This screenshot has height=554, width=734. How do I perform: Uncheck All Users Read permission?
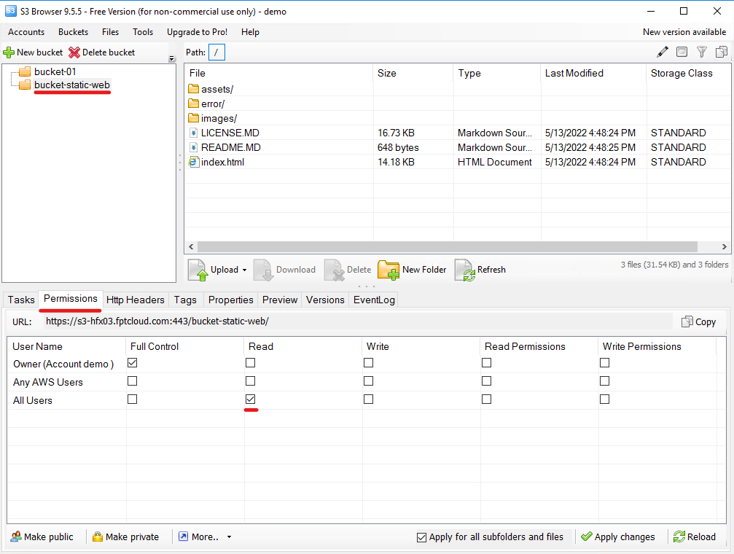click(x=250, y=399)
